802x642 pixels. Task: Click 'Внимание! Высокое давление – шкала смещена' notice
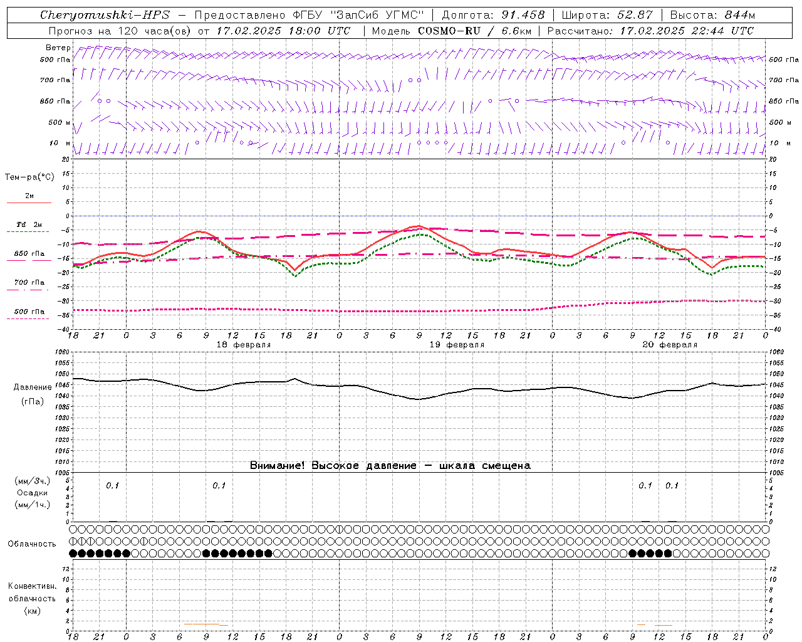pyautogui.click(x=390, y=466)
